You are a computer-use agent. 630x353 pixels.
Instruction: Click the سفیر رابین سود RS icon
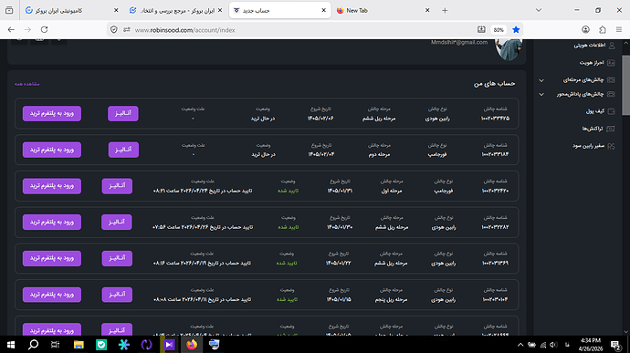pyautogui.click(x=611, y=146)
